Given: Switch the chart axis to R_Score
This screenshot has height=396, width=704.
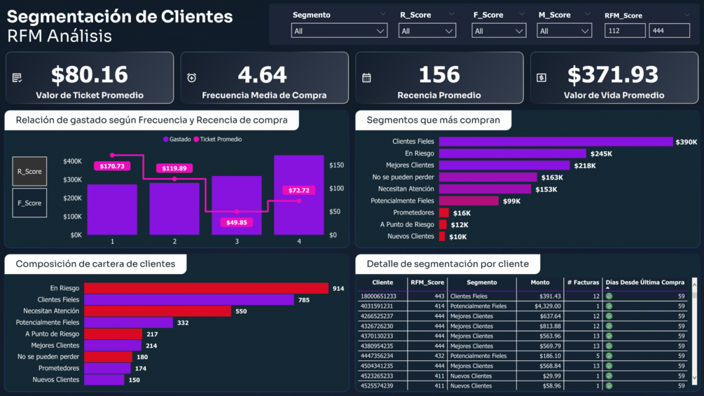Looking at the screenshot, I should pos(29,172).
